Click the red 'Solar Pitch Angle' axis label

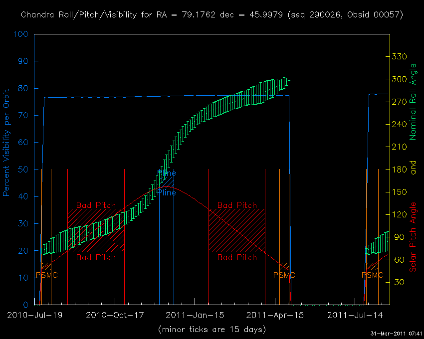tap(413, 237)
